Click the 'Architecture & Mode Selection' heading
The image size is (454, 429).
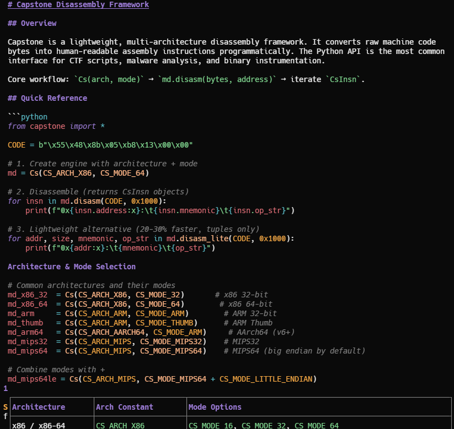pos(72,267)
